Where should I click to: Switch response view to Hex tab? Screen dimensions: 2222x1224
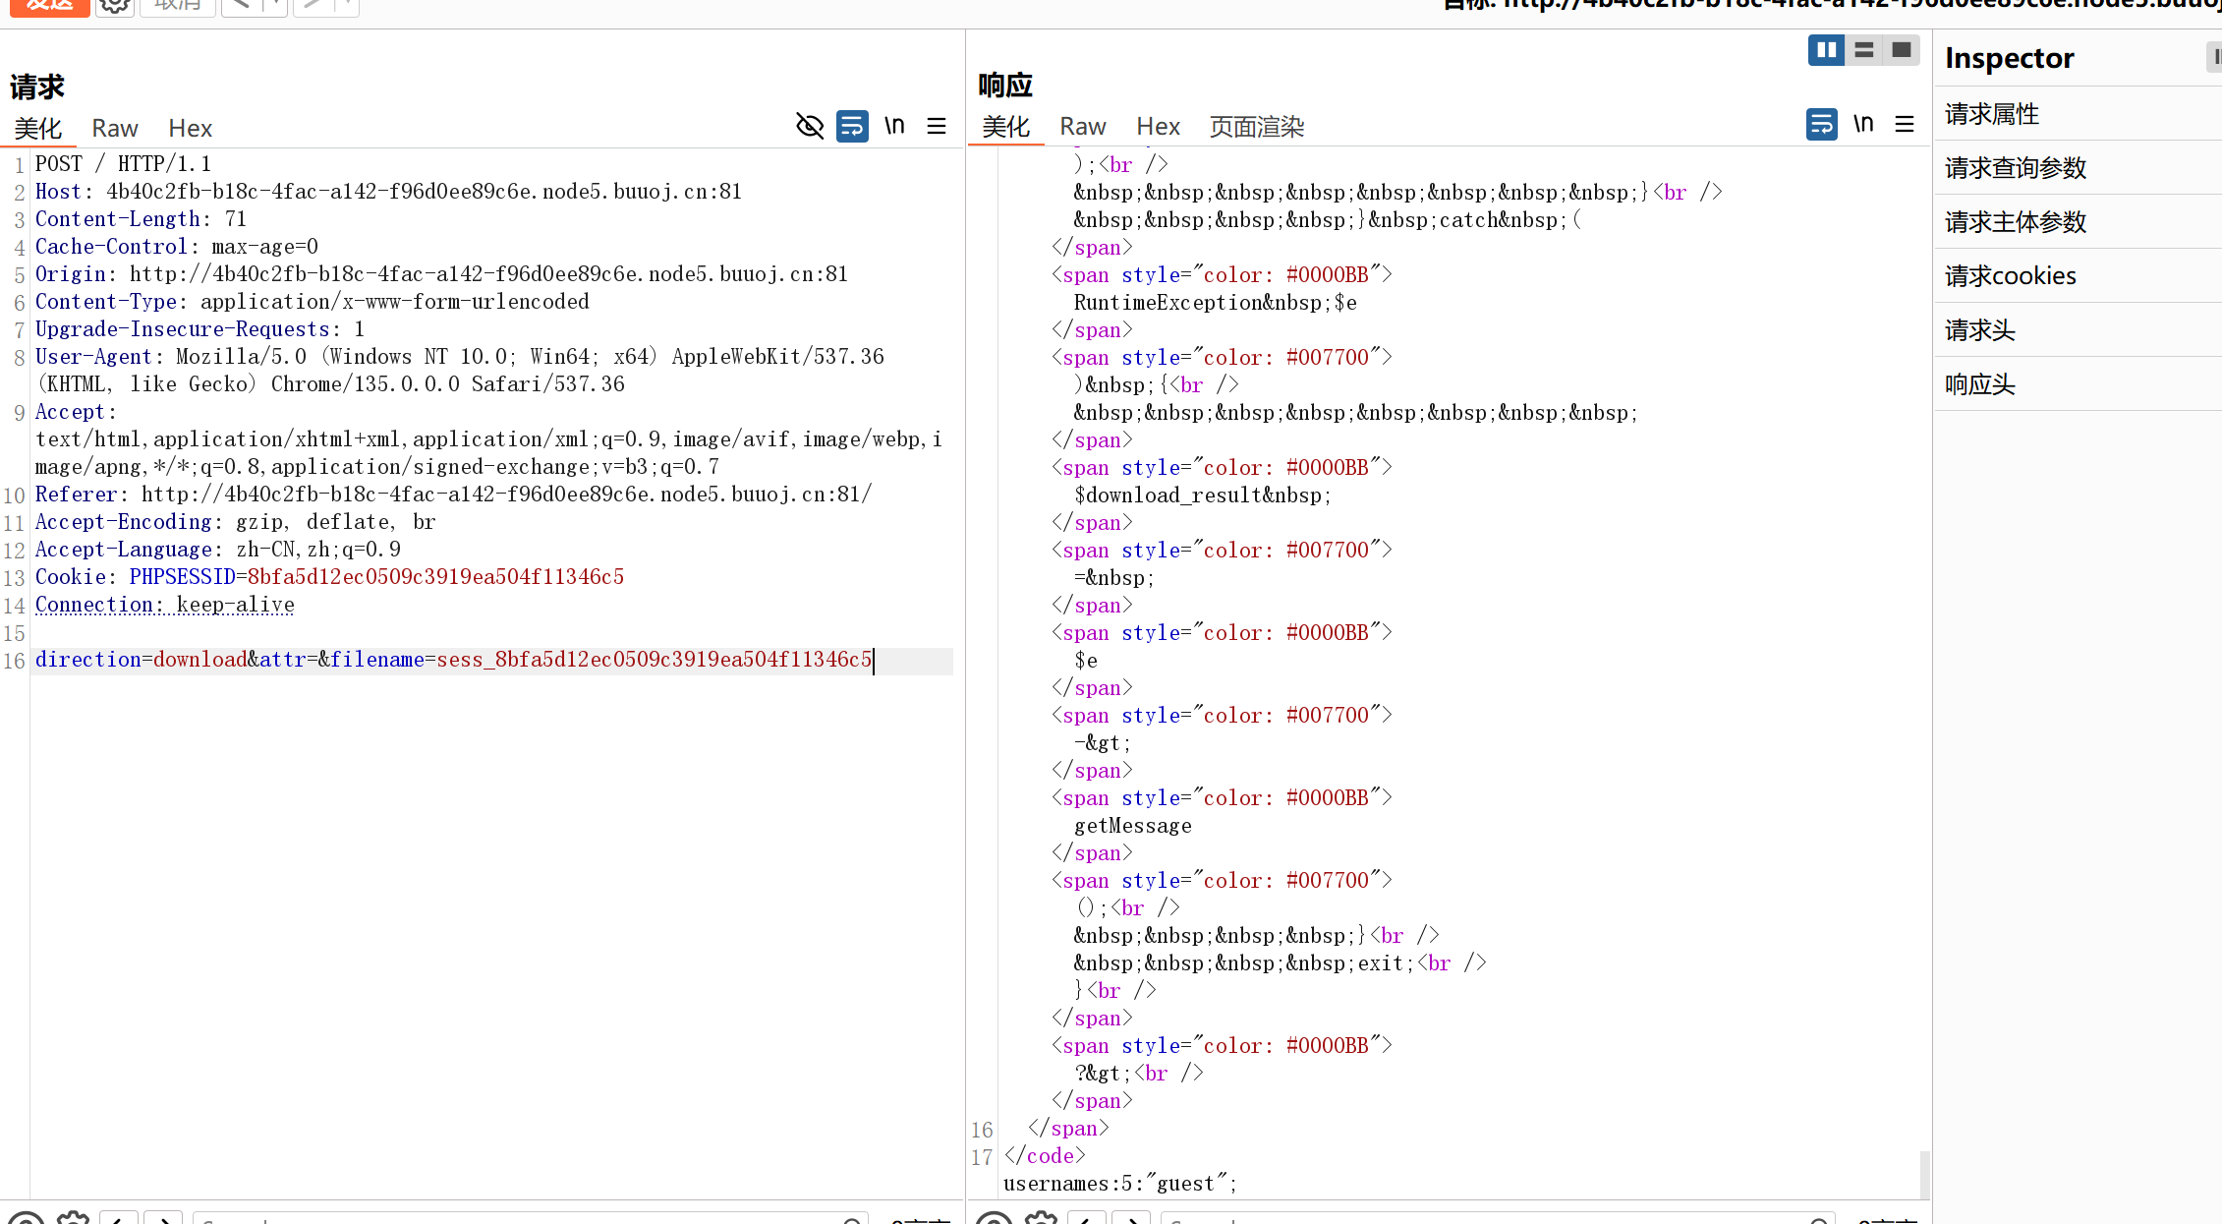pos(1158,126)
